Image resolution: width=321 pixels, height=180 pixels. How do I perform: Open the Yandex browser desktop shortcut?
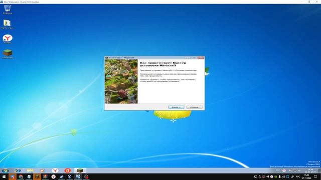tap(8, 39)
